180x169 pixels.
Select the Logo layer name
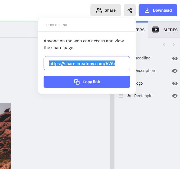click(139, 83)
